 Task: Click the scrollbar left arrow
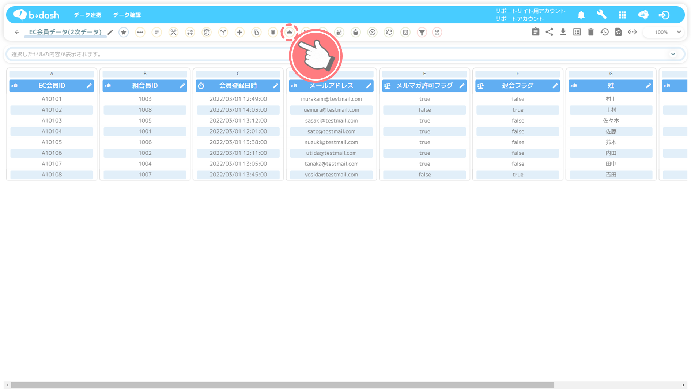pos(7,385)
